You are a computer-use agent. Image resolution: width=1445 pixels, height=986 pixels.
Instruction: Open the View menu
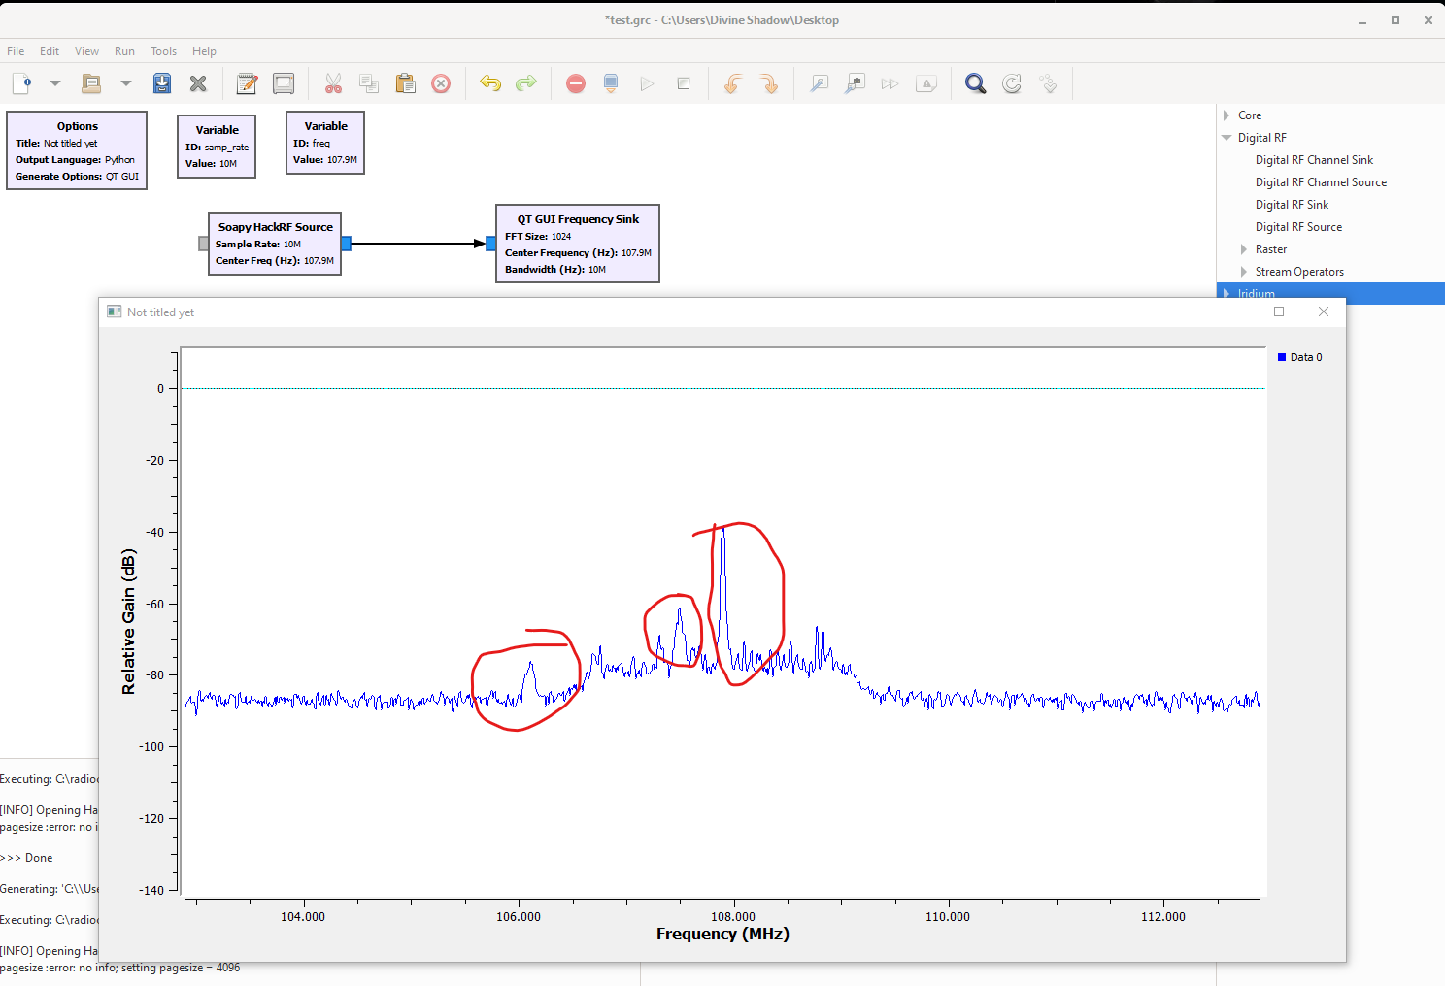pos(86,51)
